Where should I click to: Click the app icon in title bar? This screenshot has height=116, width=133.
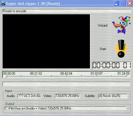click(x=3, y=3)
